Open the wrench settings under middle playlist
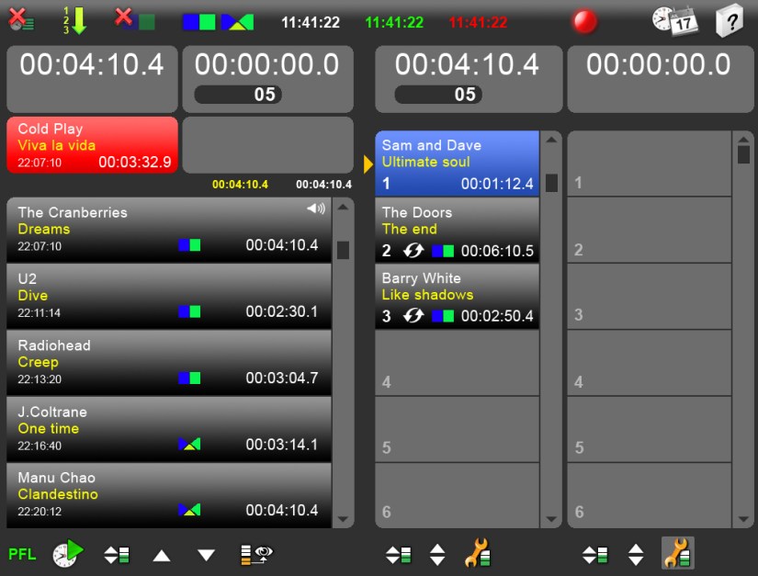This screenshot has height=576, width=758. pyautogui.click(x=479, y=554)
